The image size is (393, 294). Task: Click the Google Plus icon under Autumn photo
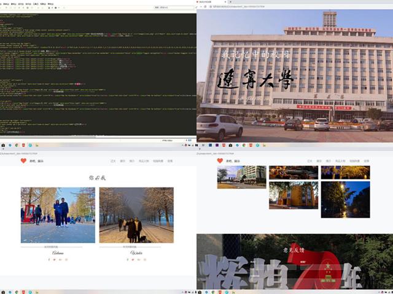tap(60, 260)
